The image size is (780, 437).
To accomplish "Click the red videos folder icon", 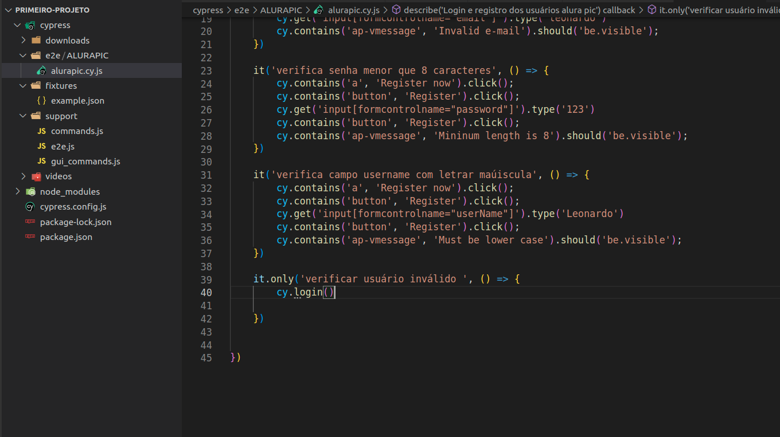I will [x=36, y=176].
